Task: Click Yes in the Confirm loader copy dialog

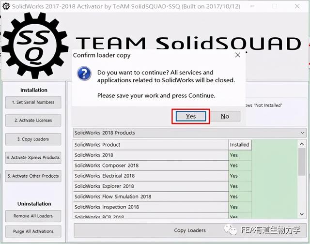Action: point(191,116)
